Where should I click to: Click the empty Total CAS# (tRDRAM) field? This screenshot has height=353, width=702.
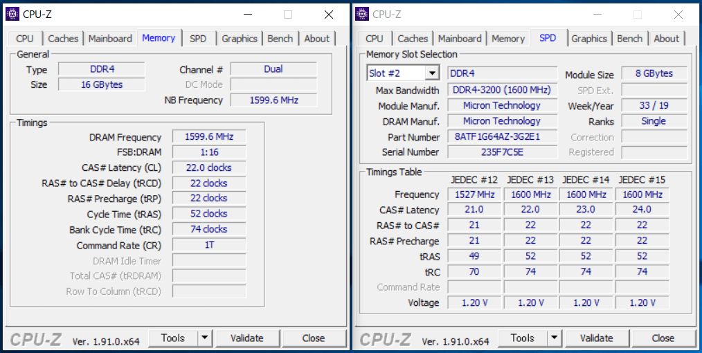point(209,275)
